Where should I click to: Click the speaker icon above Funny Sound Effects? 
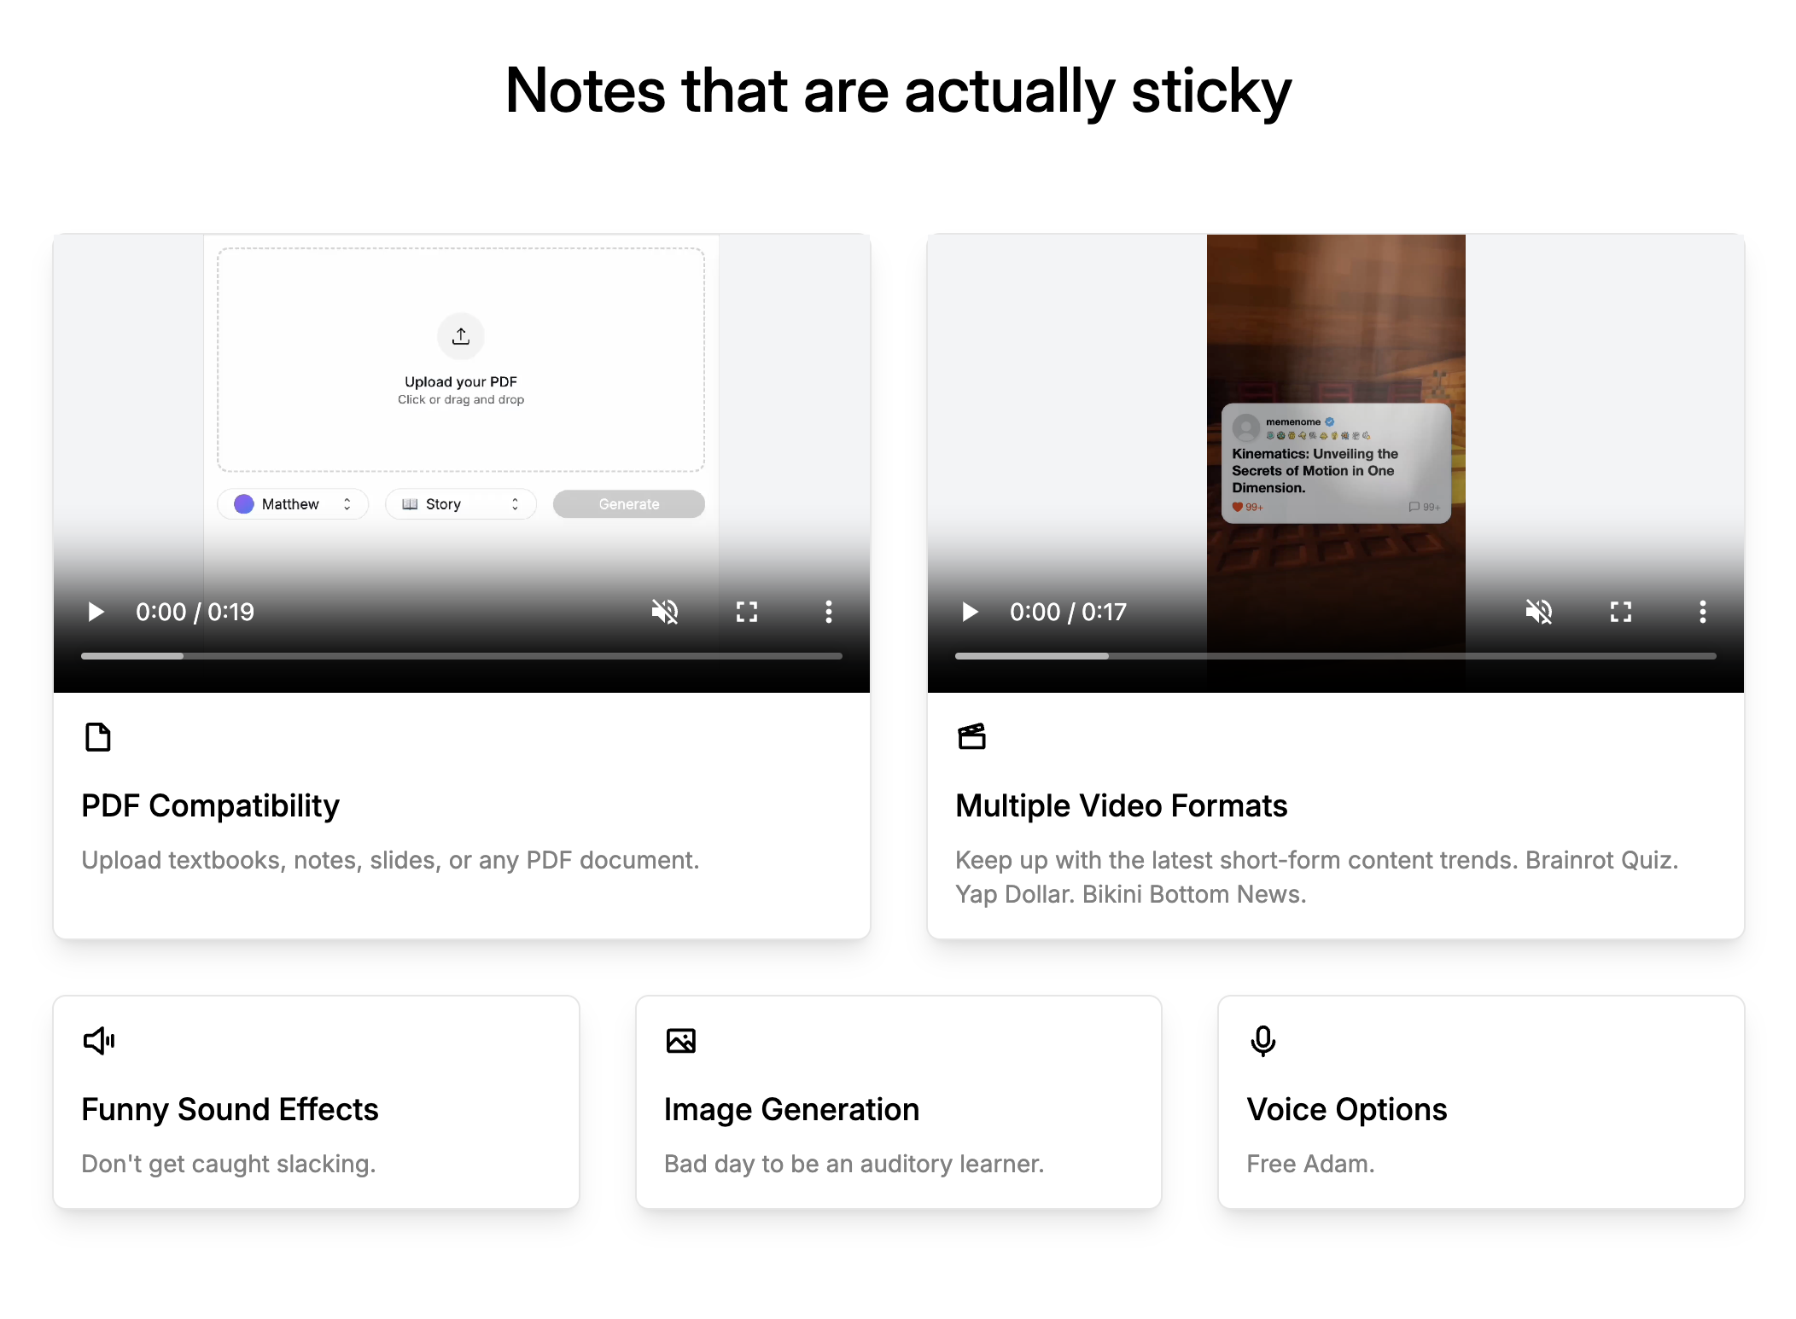(x=99, y=1041)
